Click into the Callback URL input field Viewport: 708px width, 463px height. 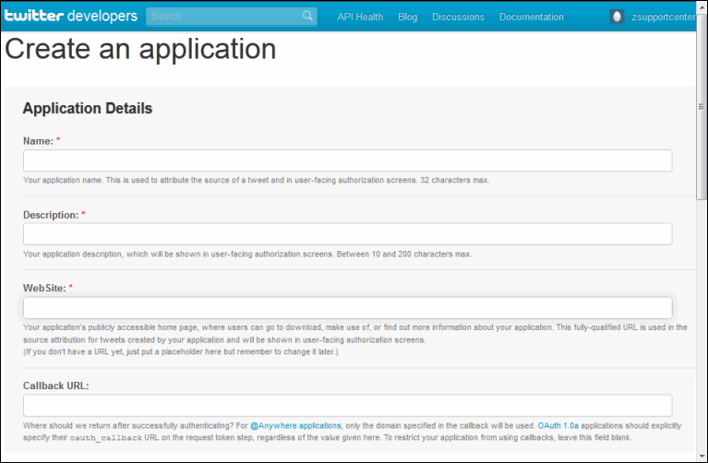(348, 405)
